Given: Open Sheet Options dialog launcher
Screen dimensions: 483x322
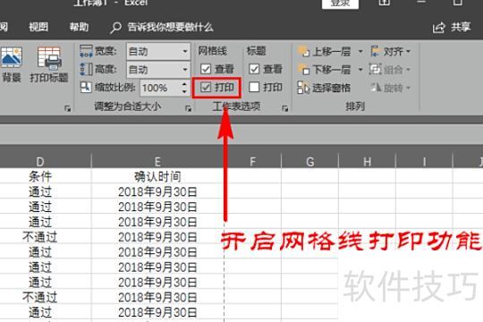Looking at the screenshot, I should pyautogui.click(x=285, y=108).
